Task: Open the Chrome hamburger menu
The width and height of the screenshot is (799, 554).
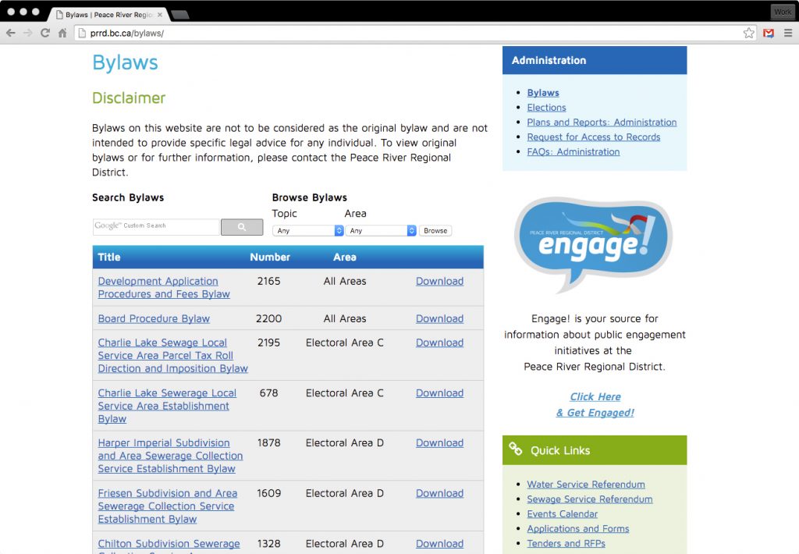Action: (x=788, y=33)
